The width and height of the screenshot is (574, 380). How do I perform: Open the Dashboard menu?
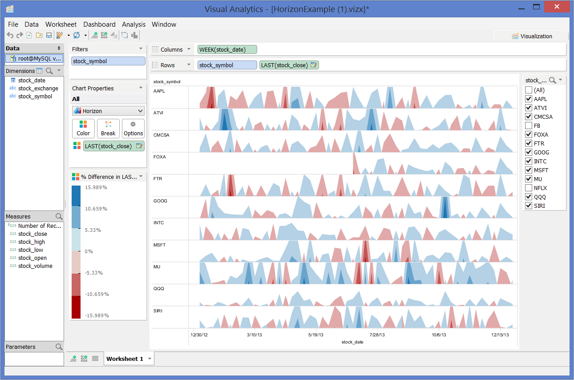coord(99,24)
